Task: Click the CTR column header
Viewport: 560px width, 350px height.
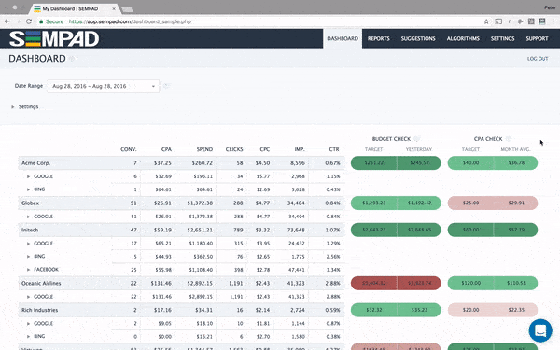Action: coord(334,149)
